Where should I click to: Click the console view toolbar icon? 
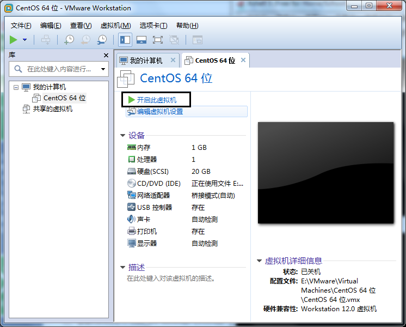198,40
